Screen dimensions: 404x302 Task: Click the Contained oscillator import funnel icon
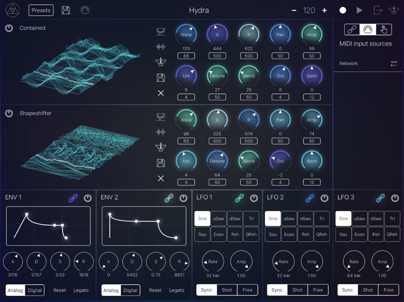click(161, 62)
